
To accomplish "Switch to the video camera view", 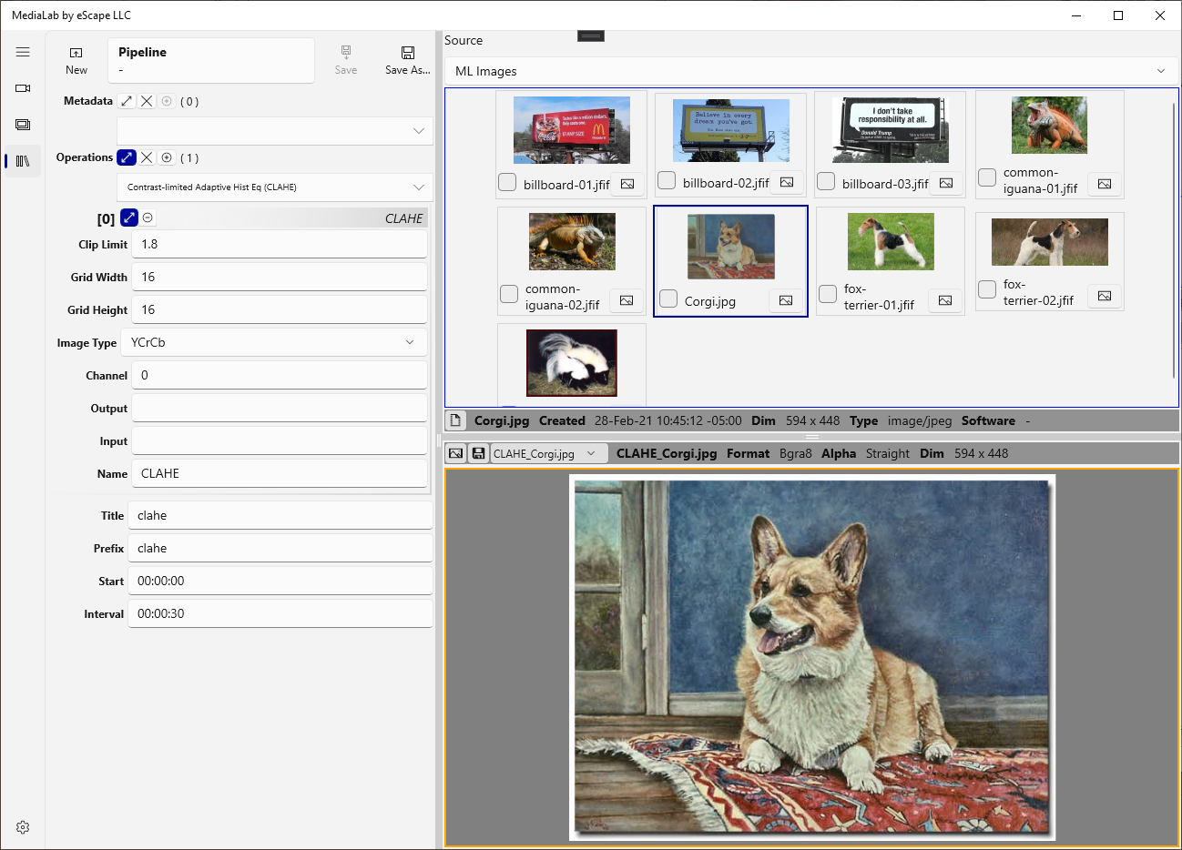I will (x=23, y=88).
